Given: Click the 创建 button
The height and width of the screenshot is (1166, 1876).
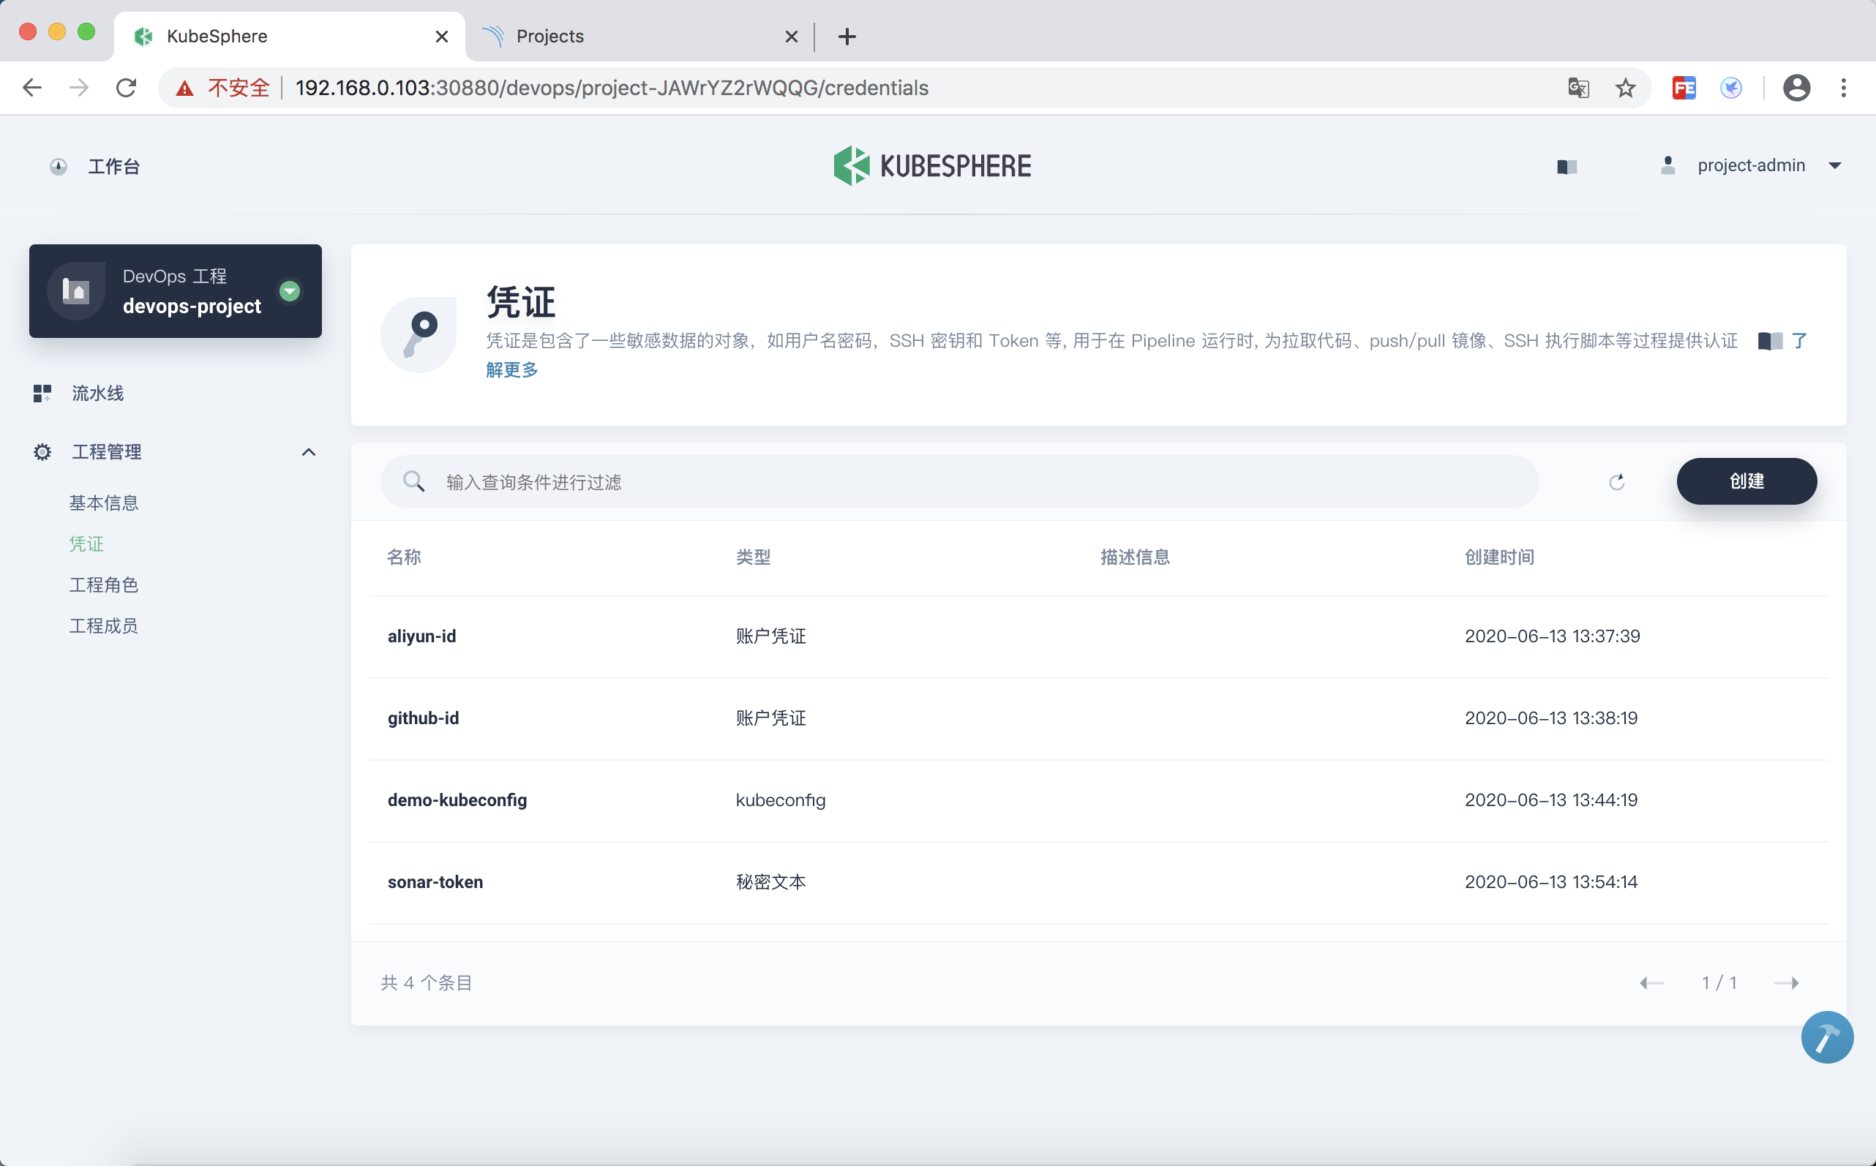Looking at the screenshot, I should click(x=1746, y=481).
